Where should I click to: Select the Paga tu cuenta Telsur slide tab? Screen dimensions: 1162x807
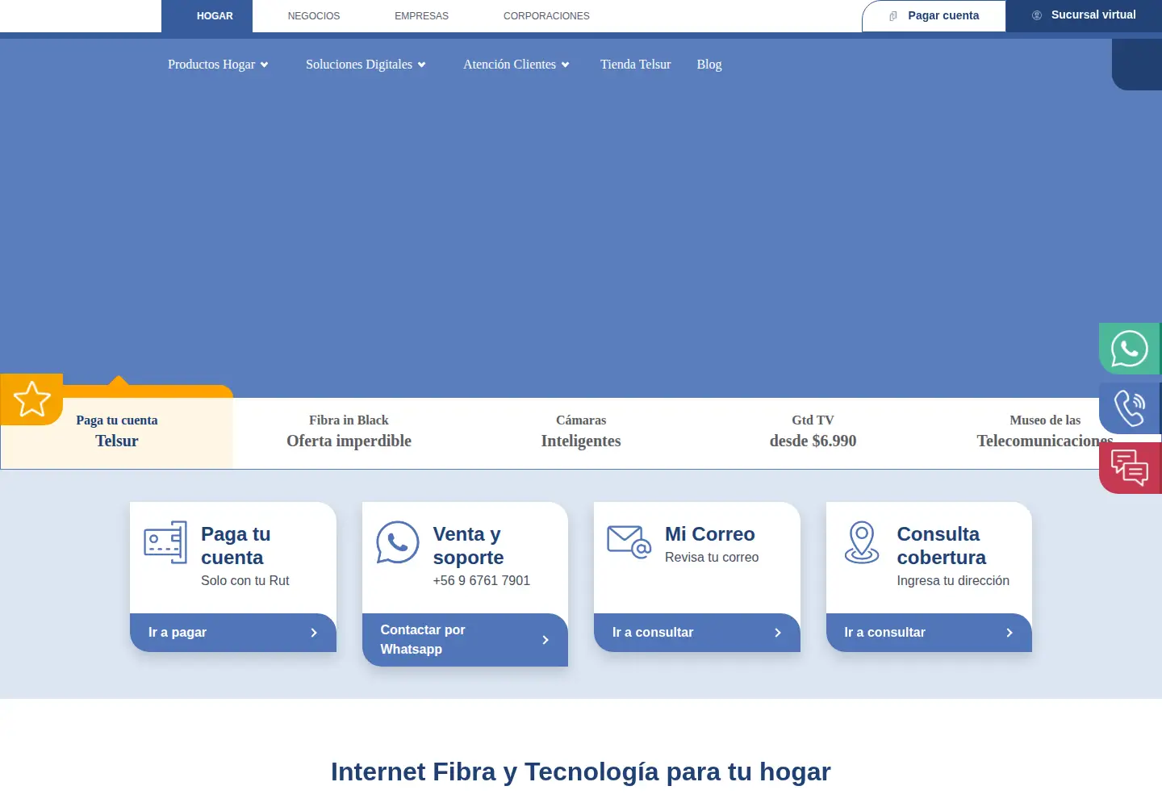point(117,432)
